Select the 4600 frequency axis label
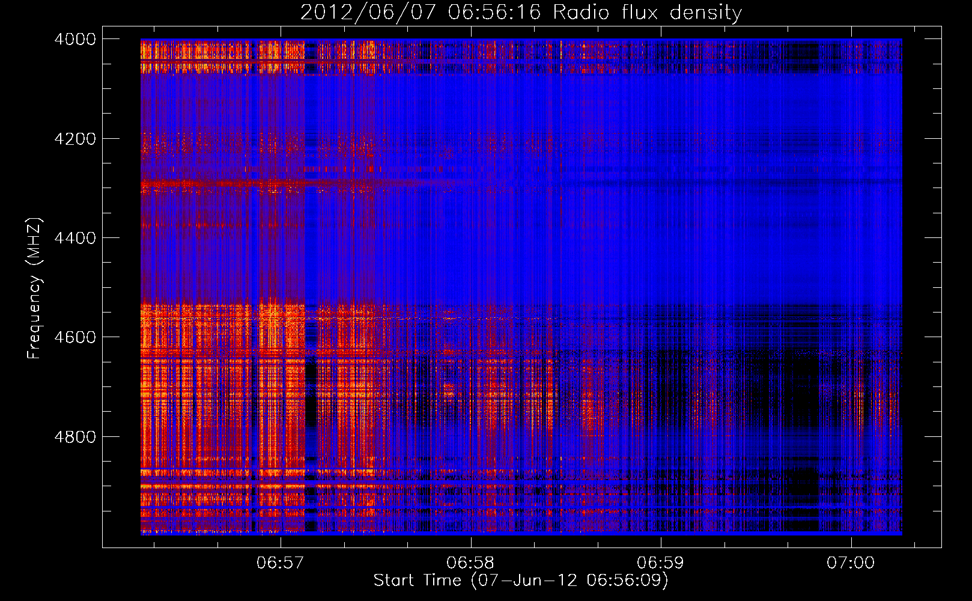Image resolution: width=972 pixels, height=601 pixels. pyautogui.click(x=75, y=337)
